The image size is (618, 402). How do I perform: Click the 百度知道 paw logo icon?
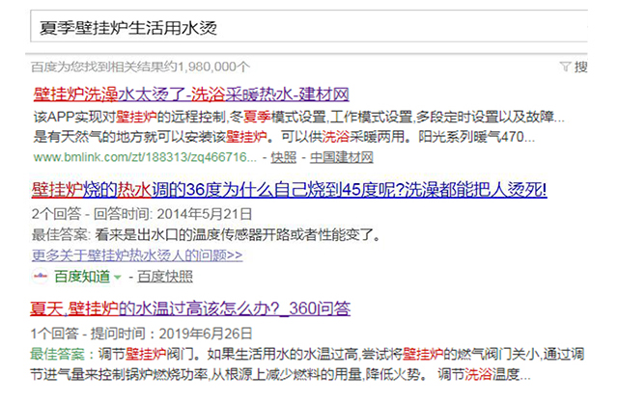click(x=40, y=277)
